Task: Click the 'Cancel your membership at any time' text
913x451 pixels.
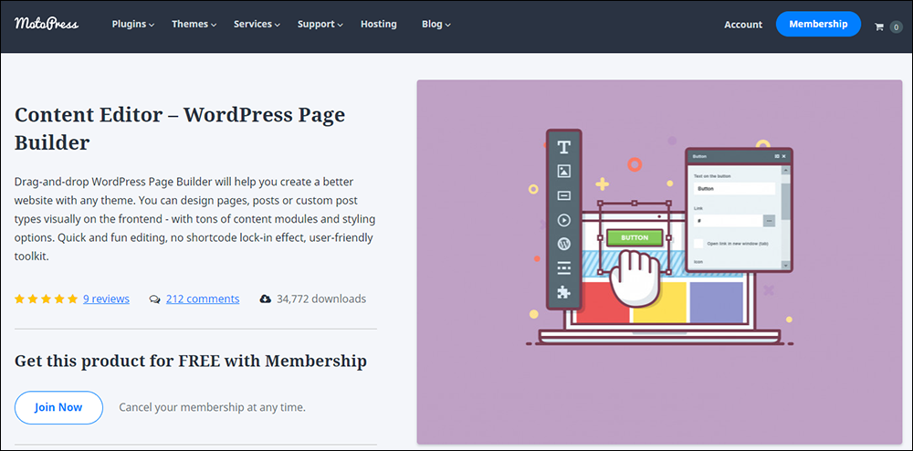Action: (212, 407)
